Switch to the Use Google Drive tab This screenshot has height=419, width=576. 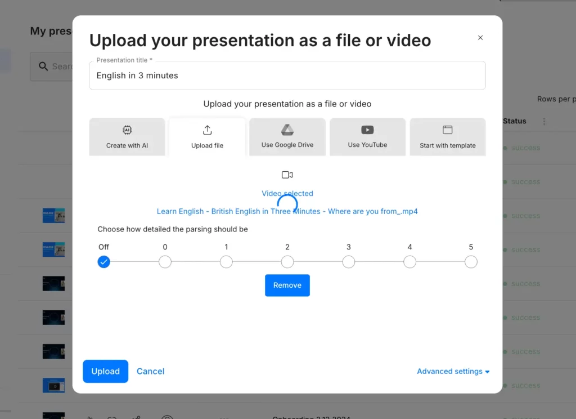point(287,137)
